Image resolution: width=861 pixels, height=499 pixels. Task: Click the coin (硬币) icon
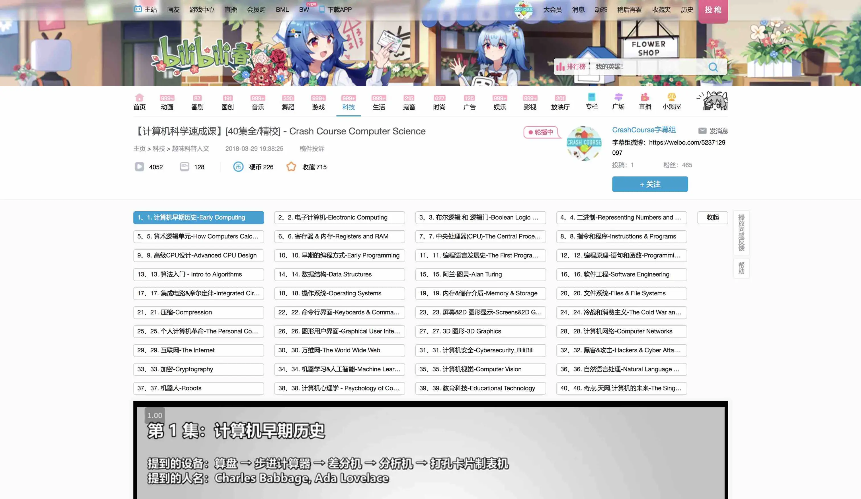coord(238,167)
